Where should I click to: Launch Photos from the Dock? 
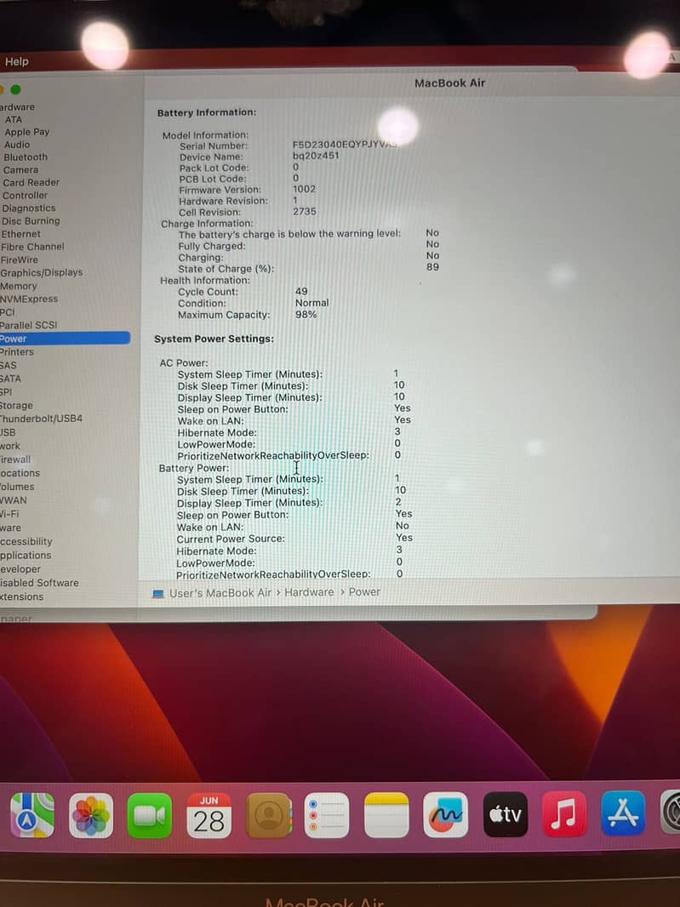pyautogui.click(x=91, y=815)
